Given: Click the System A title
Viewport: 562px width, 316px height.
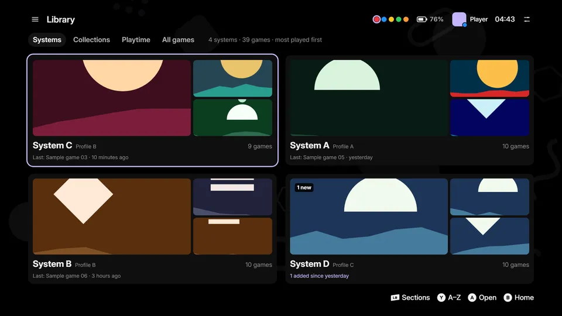Looking at the screenshot, I should point(310,146).
